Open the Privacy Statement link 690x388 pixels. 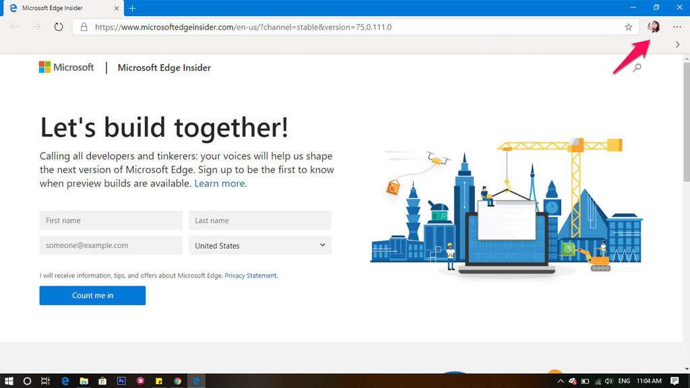point(251,276)
